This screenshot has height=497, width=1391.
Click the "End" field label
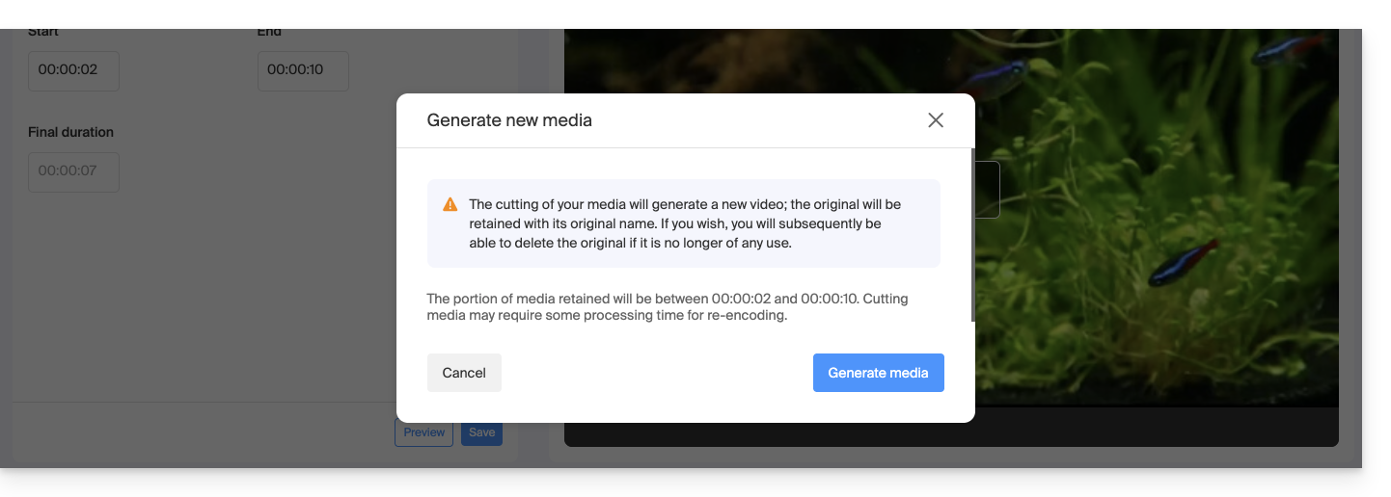click(269, 32)
